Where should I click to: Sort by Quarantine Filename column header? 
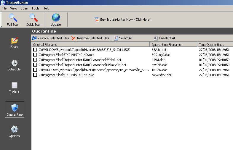coord(173,45)
